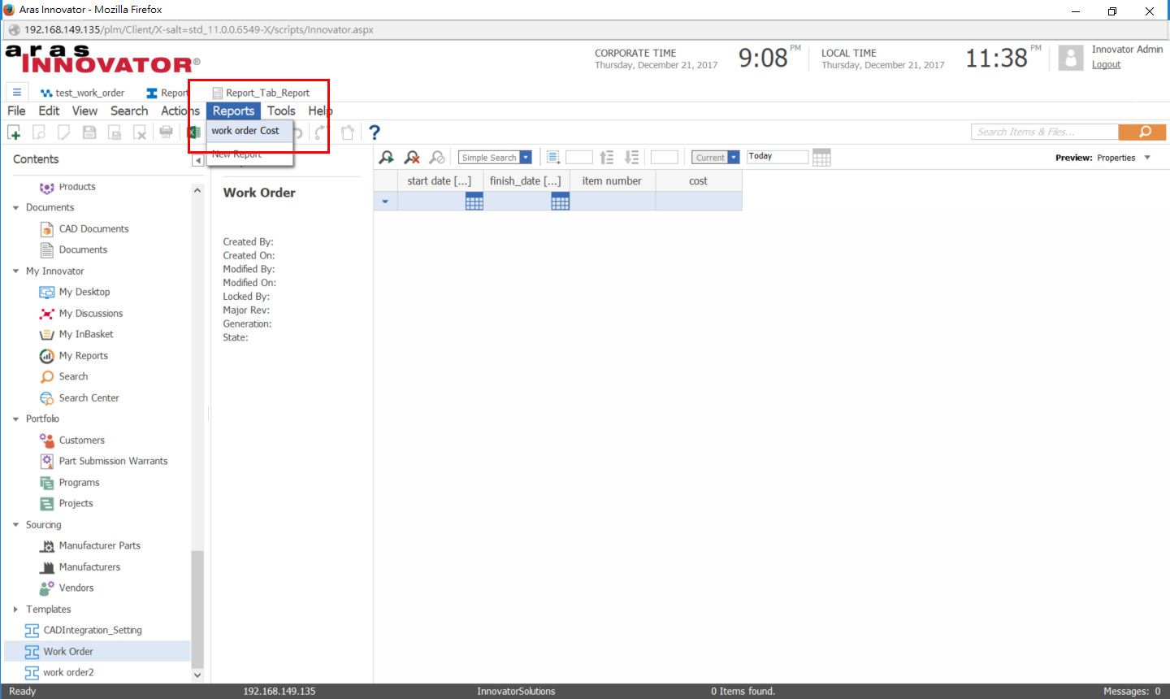Click the orange global search button
The image size is (1170, 699).
[x=1142, y=132]
